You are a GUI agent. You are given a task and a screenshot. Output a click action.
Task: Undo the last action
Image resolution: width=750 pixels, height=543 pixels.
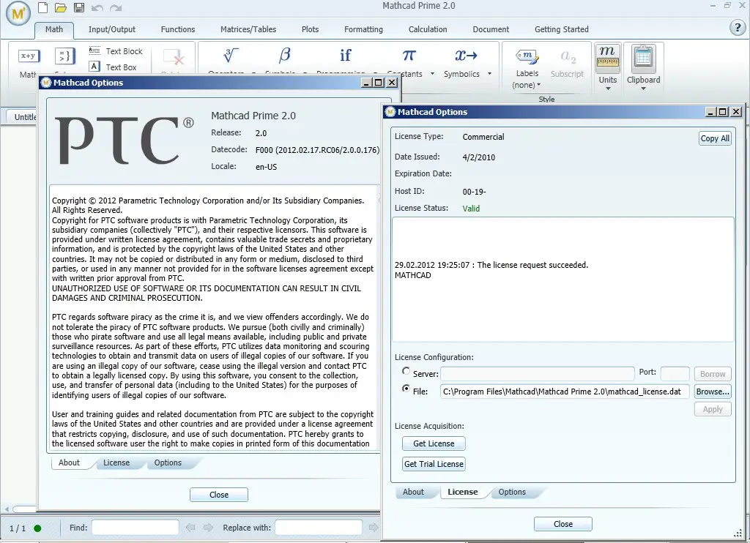(97, 7)
